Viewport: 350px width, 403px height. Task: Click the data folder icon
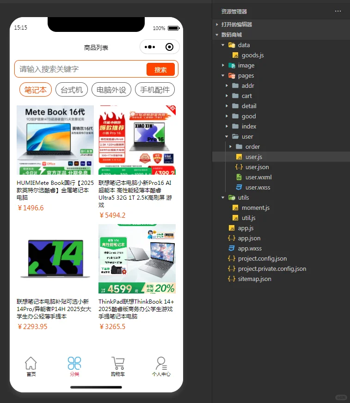click(x=232, y=45)
